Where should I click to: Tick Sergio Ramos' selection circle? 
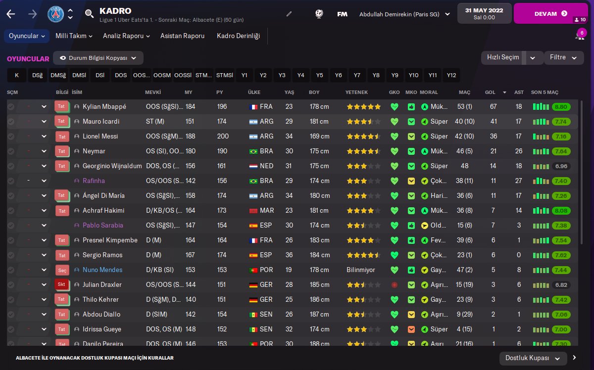(x=11, y=255)
